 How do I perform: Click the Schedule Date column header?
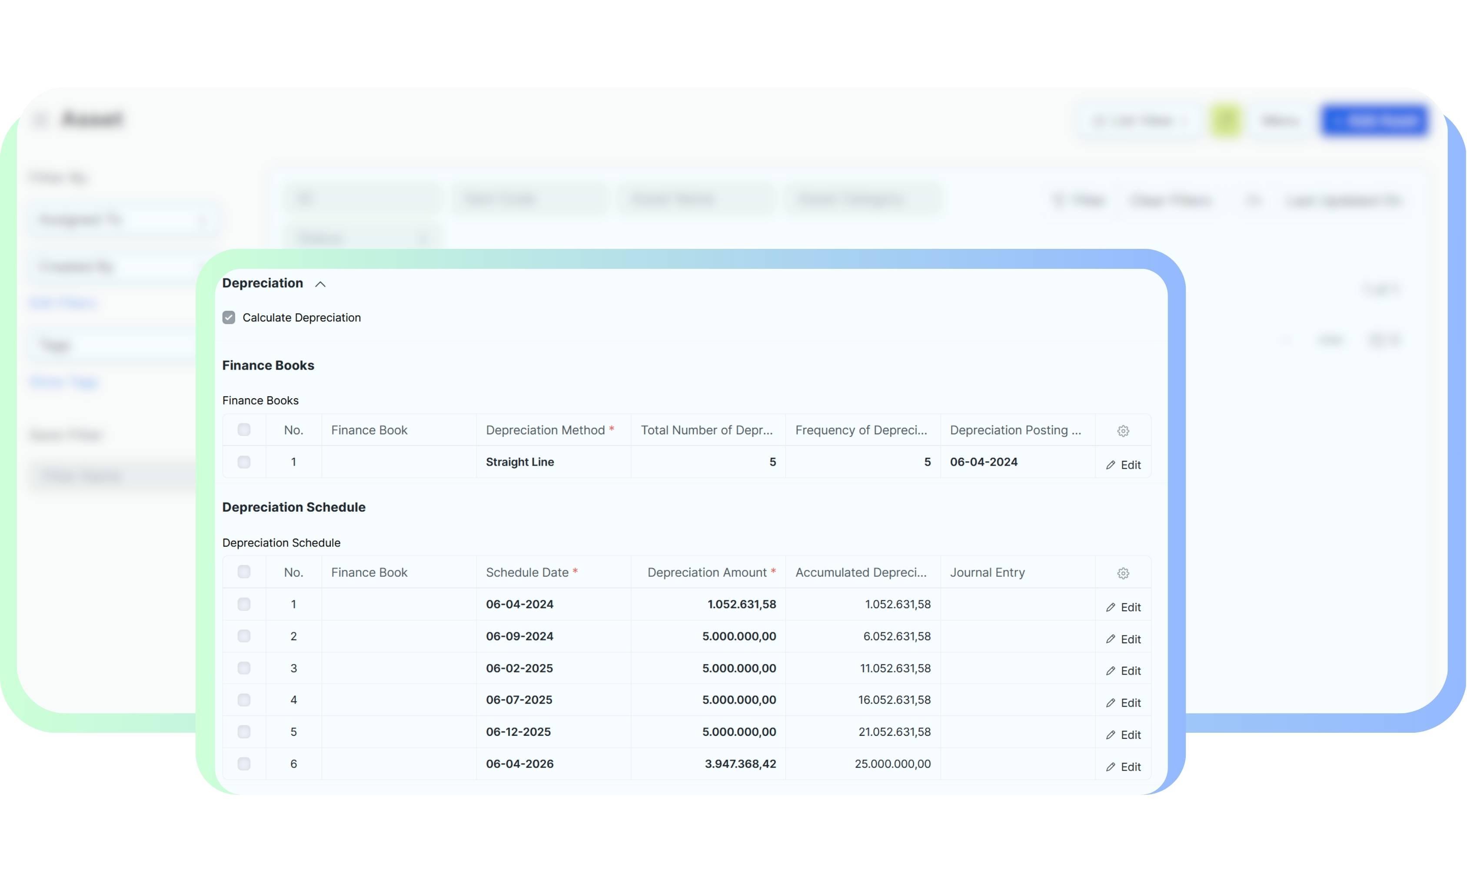tap(527, 572)
